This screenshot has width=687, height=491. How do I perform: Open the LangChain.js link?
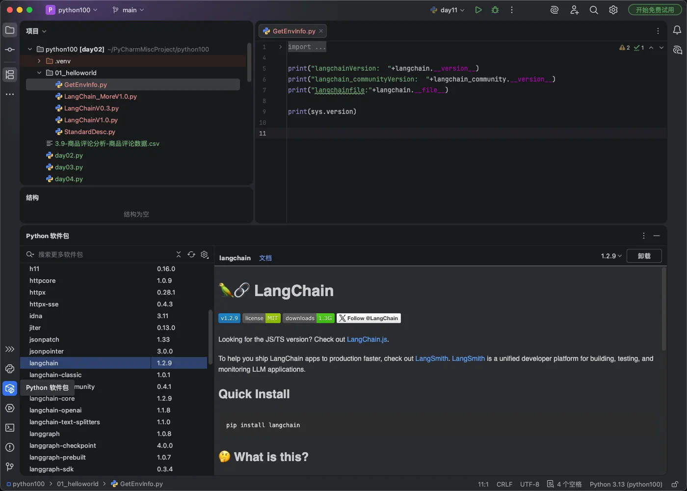(367, 339)
